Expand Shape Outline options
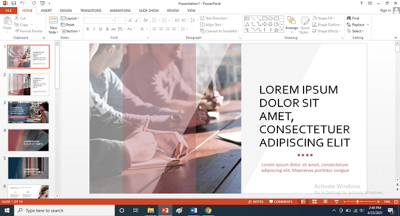Viewport: 400px width, 216px height. click(327, 25)
